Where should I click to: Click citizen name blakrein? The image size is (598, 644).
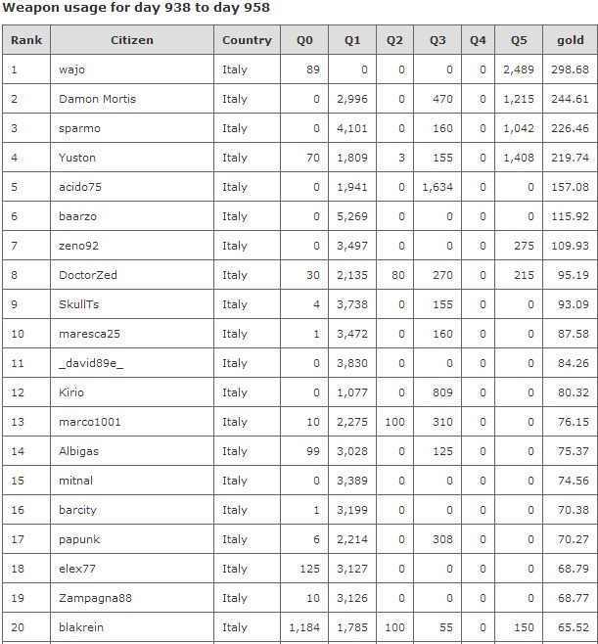[81, 627]
